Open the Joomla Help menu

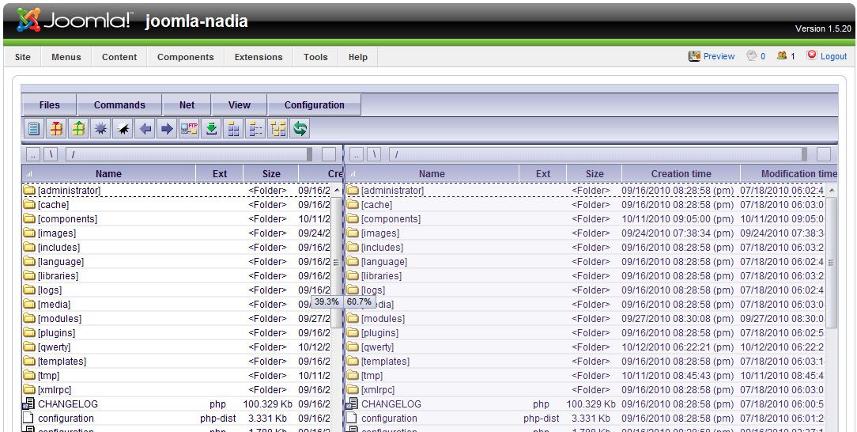(358, 57)
